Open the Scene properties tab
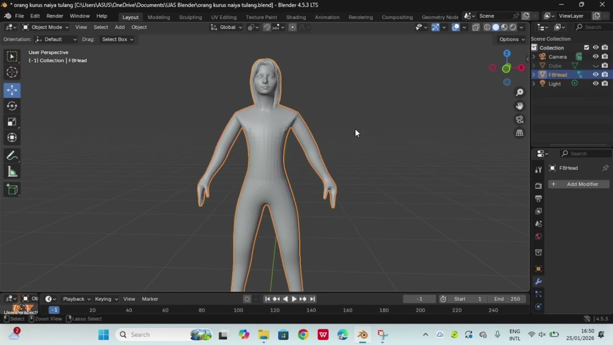The width and height of the screenshot is (613, 345). [x=538, y=224]
